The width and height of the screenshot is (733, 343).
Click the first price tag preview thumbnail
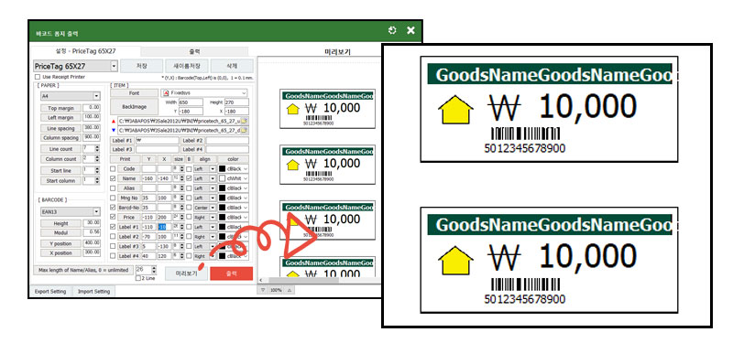coord(327,109)
